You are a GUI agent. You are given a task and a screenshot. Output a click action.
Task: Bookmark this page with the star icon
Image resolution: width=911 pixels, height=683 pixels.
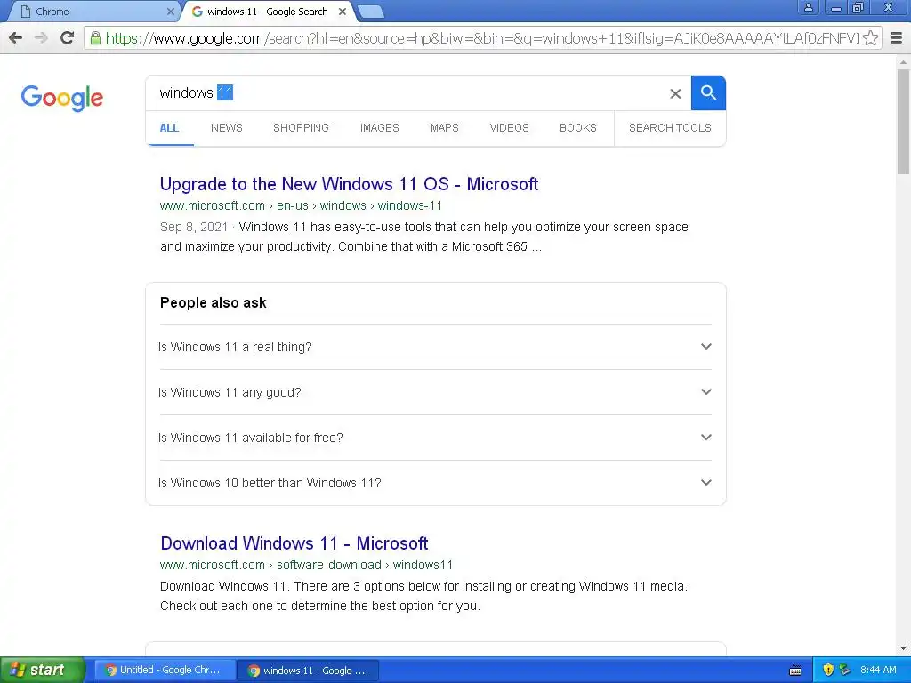pyautogui.click(x=870, y=38)
